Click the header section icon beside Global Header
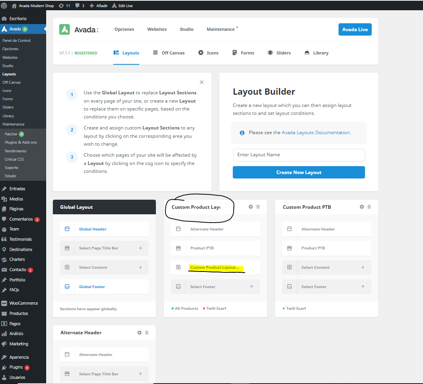 67,229
